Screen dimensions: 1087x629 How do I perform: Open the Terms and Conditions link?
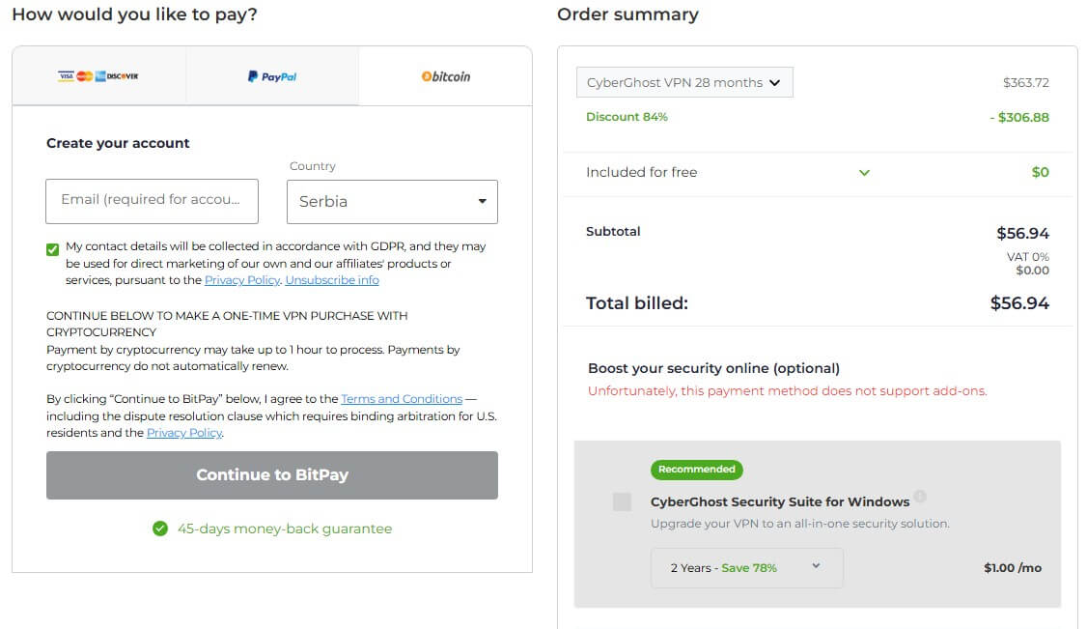pyautogui.click(x=402, y=398)
